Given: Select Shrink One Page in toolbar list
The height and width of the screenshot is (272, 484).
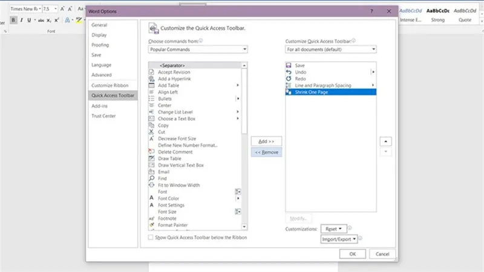Looking at the screenshot, I should point(330,92).
